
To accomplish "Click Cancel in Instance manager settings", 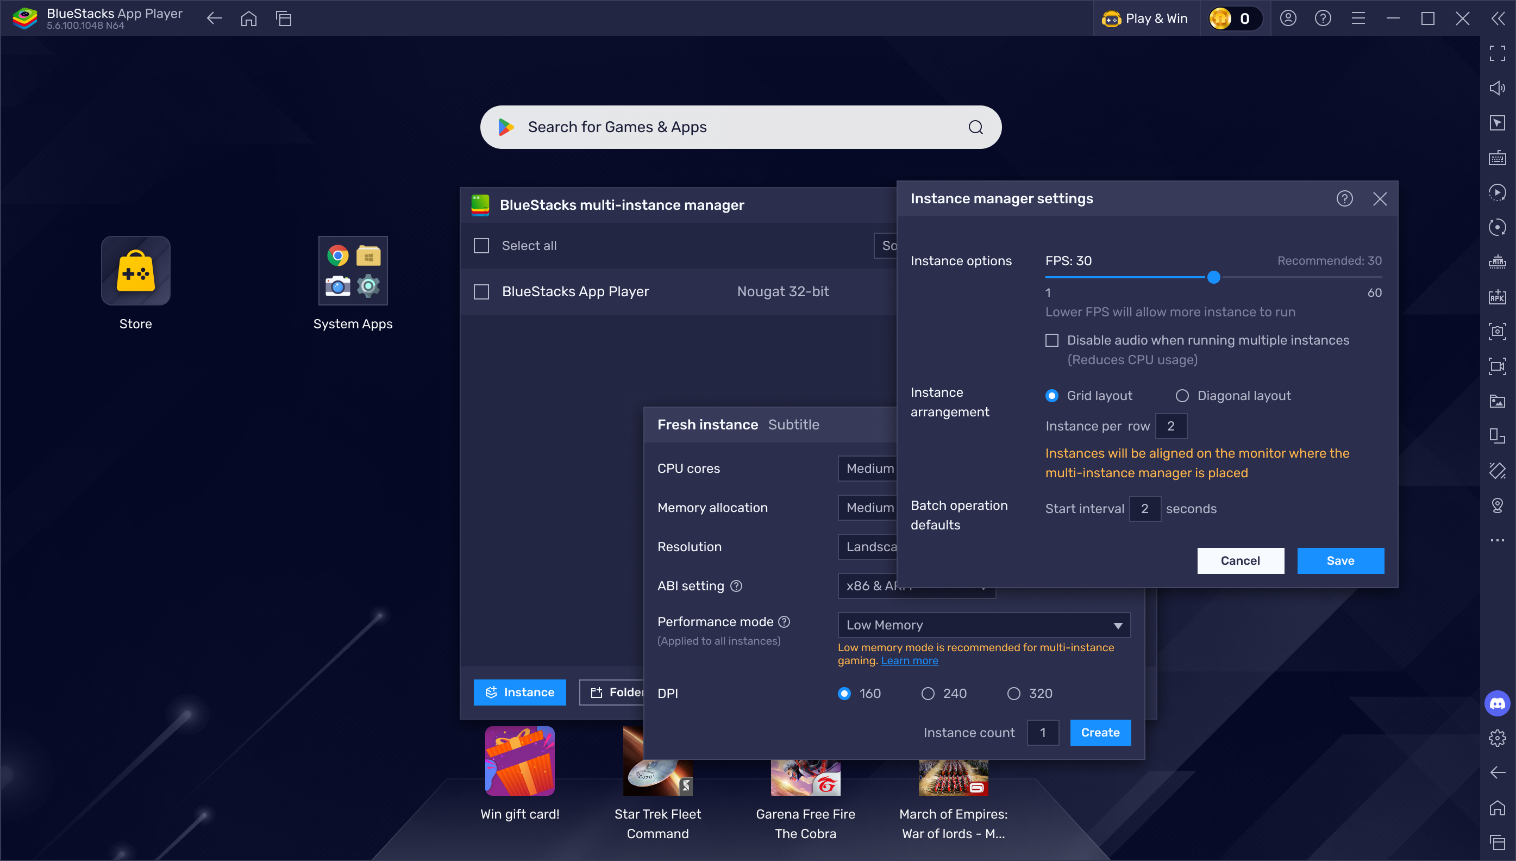I will (x=1241, y=560).
